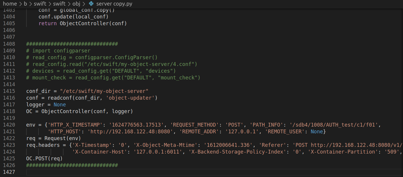Click the swift breadcrumb just before obj
The height and width of the screenshot is (177, 403).
(x=59, y=4)
